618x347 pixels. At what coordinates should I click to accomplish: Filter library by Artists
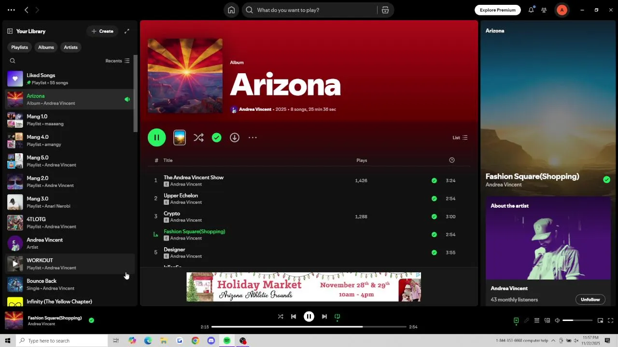[70, 47]
